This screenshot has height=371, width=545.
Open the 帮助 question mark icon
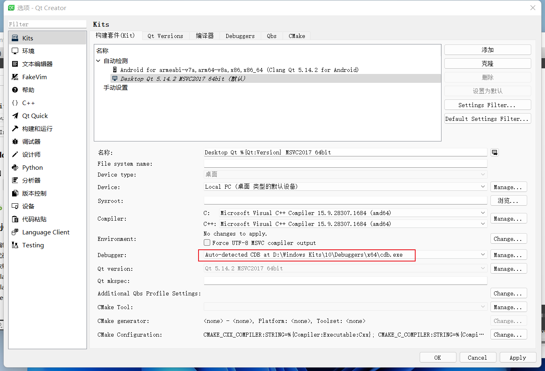pos(15,90)
